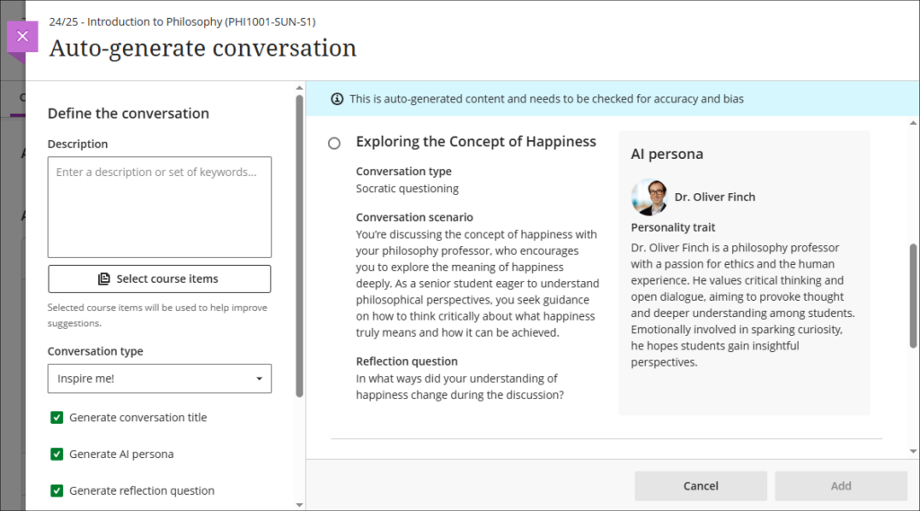
Task: Click the Conversation scenario heading
Action: click(414, 217)
